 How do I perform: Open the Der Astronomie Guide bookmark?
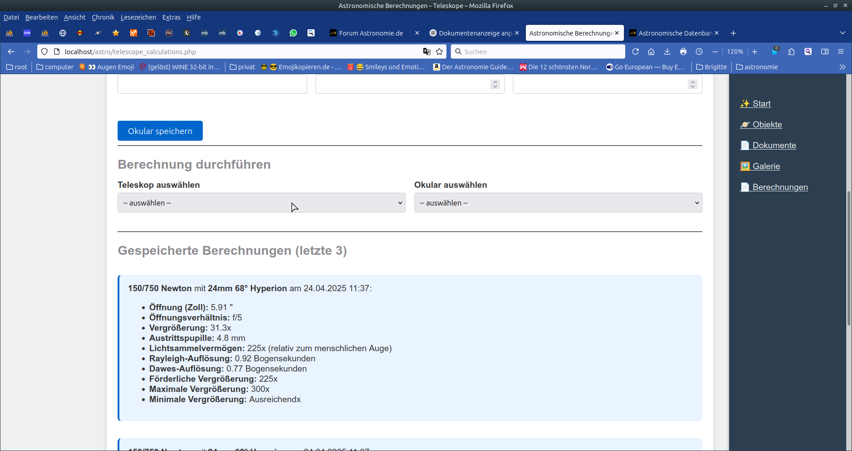pyautogui.click(x=473, y=67)
